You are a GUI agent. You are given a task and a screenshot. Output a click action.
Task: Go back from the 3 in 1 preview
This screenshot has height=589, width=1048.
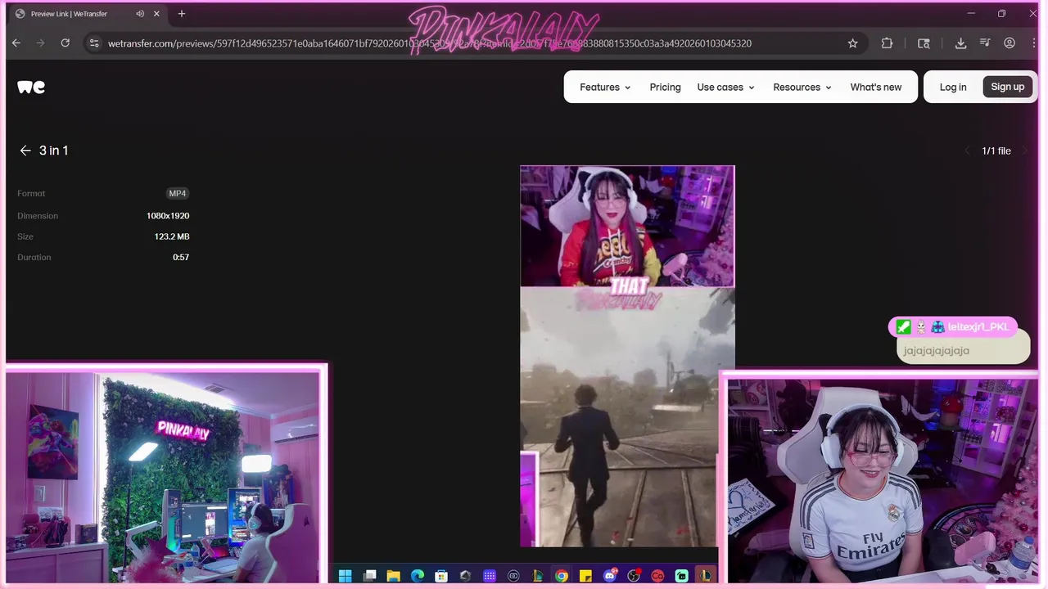point(25,151)
